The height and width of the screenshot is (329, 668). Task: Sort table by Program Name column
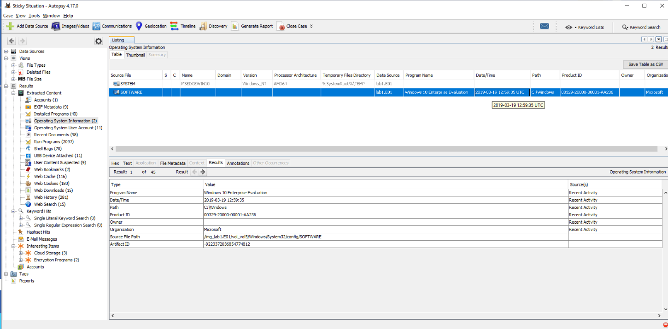tap(439, 75)
